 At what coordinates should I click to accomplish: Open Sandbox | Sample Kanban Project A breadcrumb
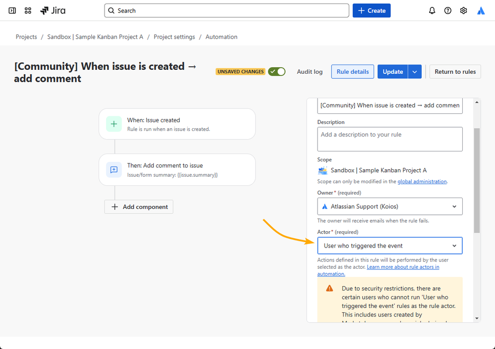click(x=95, y=37)
